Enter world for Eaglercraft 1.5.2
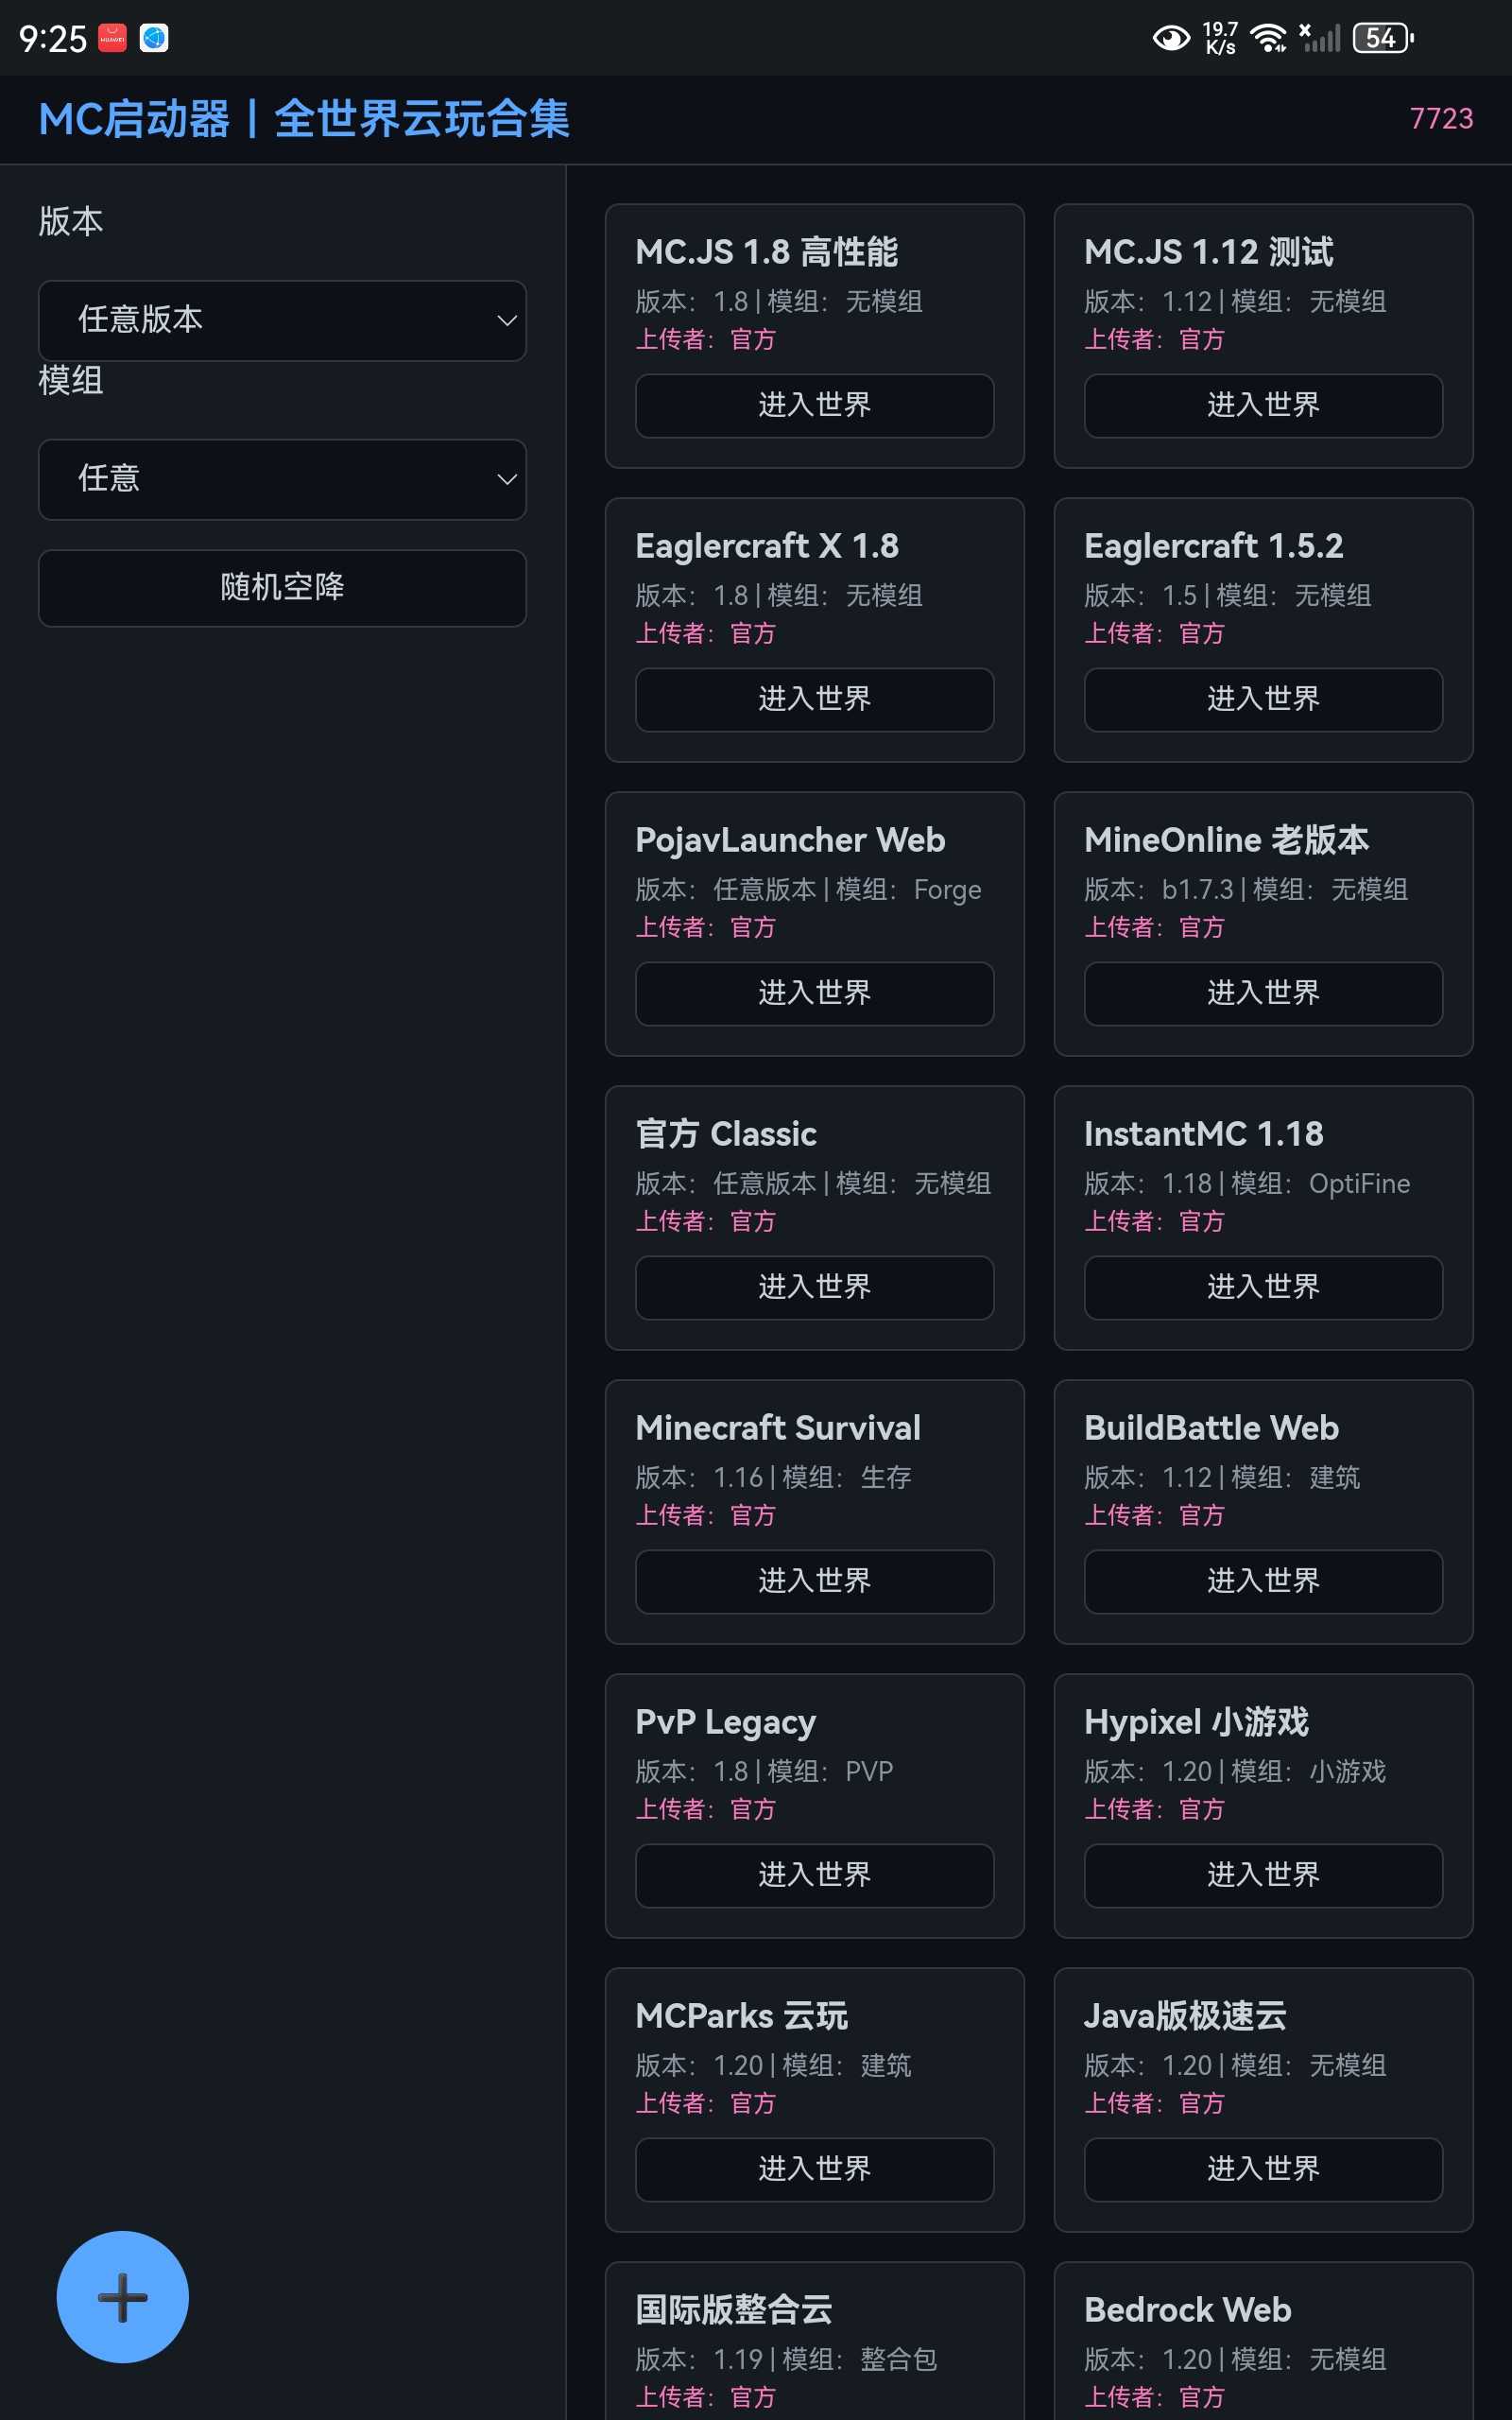This screenshot has width=1512, height=2420. tap(1262, 699)
